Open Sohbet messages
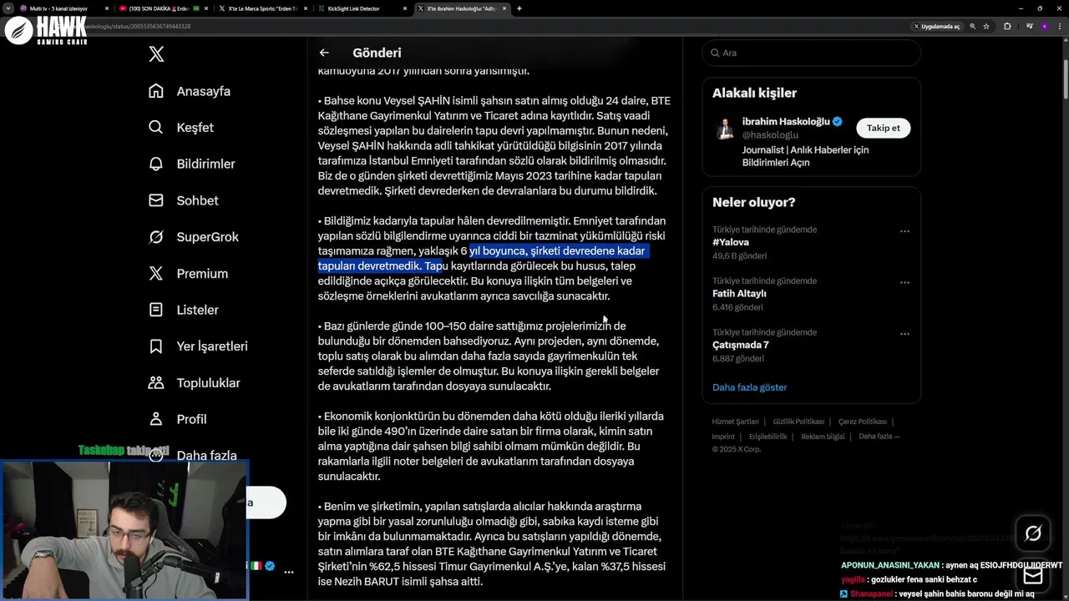Image resolution: width=1069 pixels, height=601 pixels. (183, 200)
